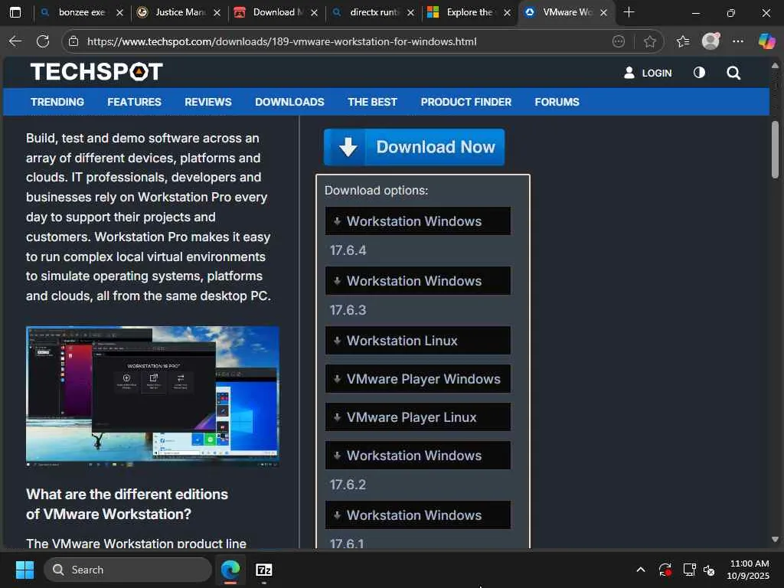The height and width of the screenshot is (588, 784).
Task: Go to the REVIEWS section
Action: 208,102
